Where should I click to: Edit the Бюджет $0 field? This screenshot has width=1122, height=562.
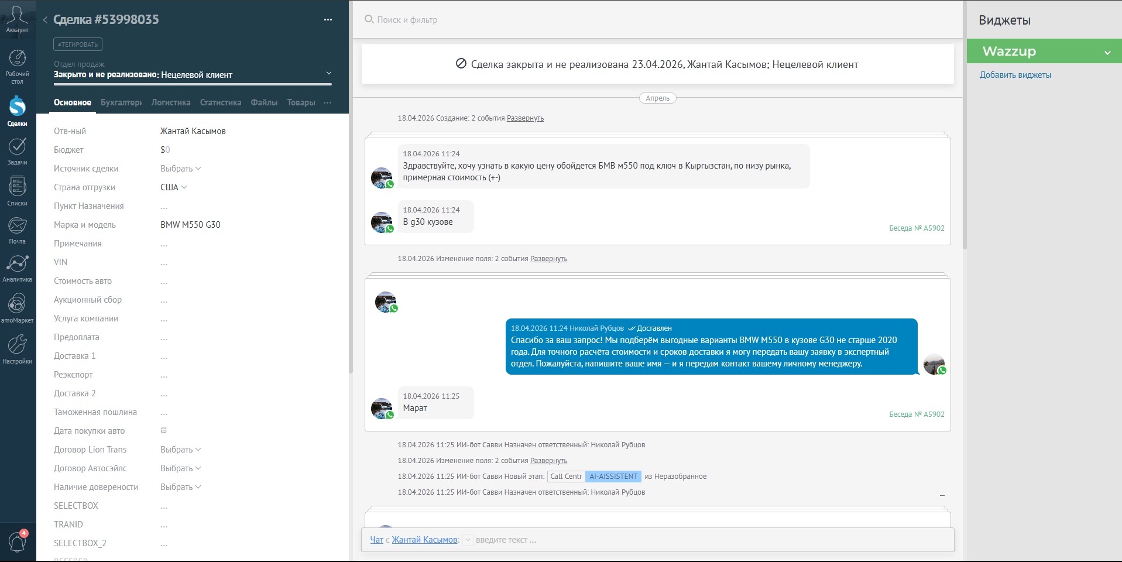165,150
